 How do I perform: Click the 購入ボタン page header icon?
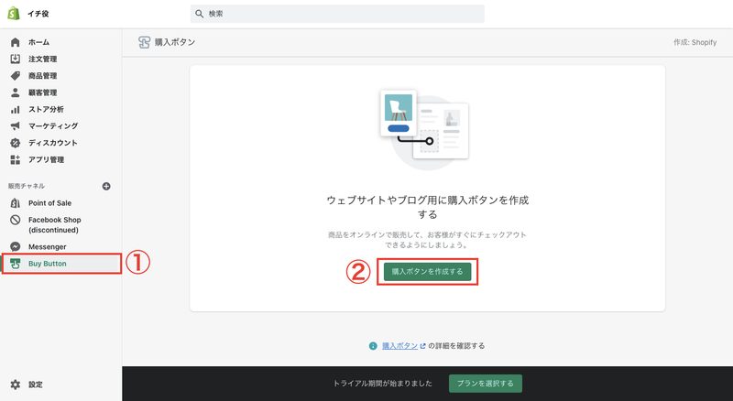[x=144, y=42]
